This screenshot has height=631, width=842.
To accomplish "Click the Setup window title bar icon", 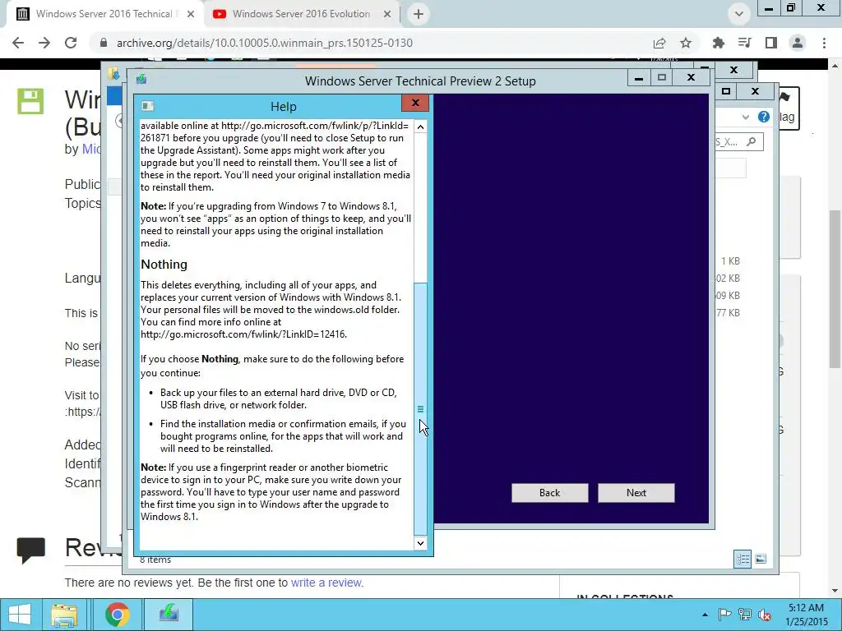I will pyautogui.click(x=141, y=80).
